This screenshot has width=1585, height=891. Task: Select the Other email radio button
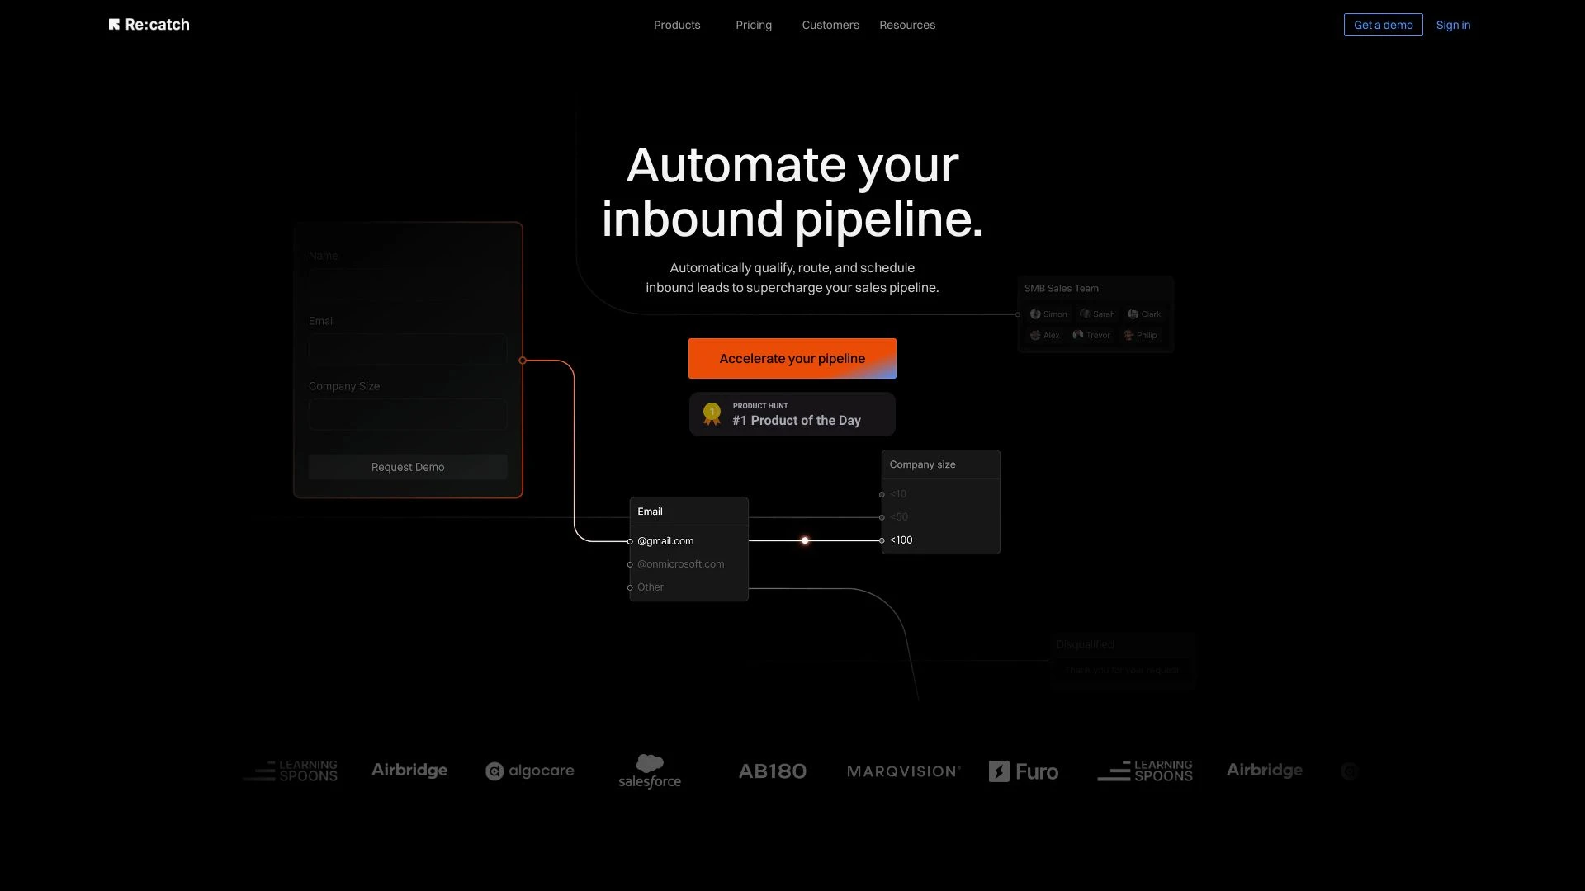click(628, 587)
